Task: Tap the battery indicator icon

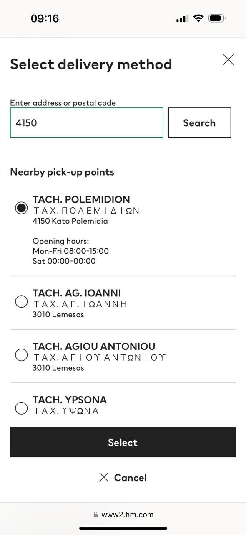Action: click(217, 18)
